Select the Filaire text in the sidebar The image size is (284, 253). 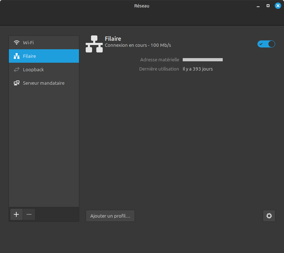(x=29, y=56)
